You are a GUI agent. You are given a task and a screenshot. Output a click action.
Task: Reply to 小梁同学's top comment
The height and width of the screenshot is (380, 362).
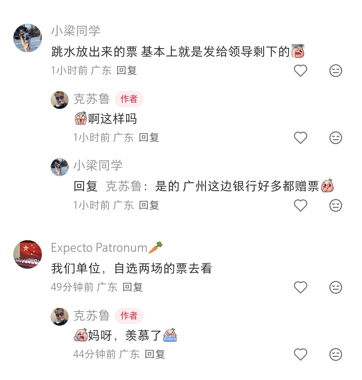(x=127, y=71)
